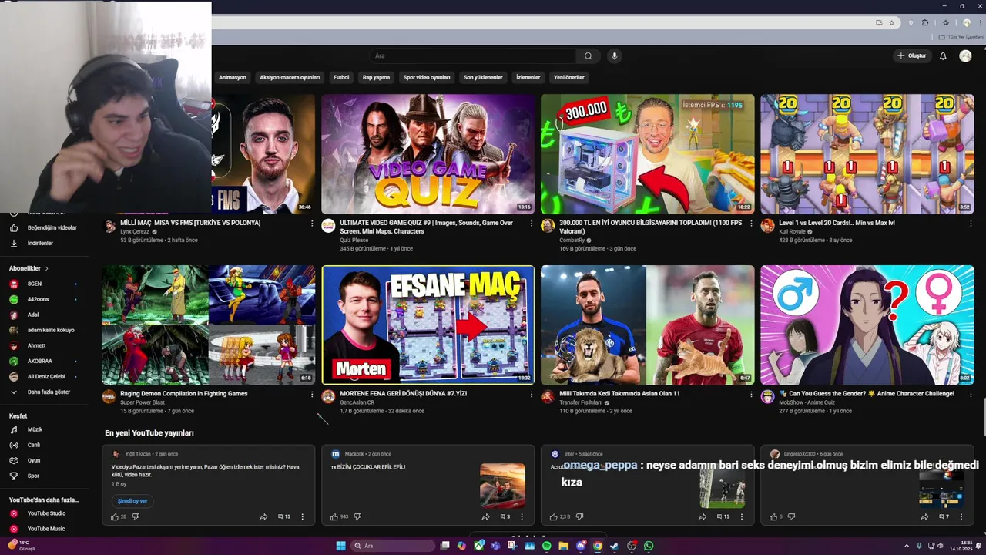Open Windows Start menu
Image resolution: width=986 pixels, height=555 pixels.
[340, 546]
